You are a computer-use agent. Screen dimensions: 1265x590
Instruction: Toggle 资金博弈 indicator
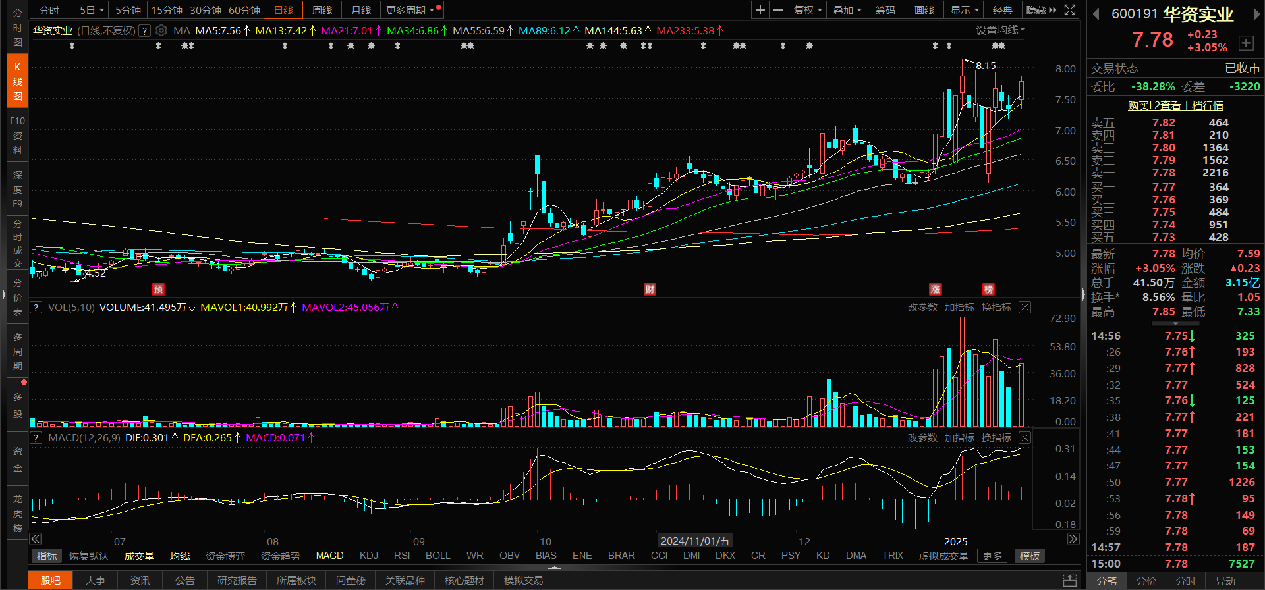point(225,556)
